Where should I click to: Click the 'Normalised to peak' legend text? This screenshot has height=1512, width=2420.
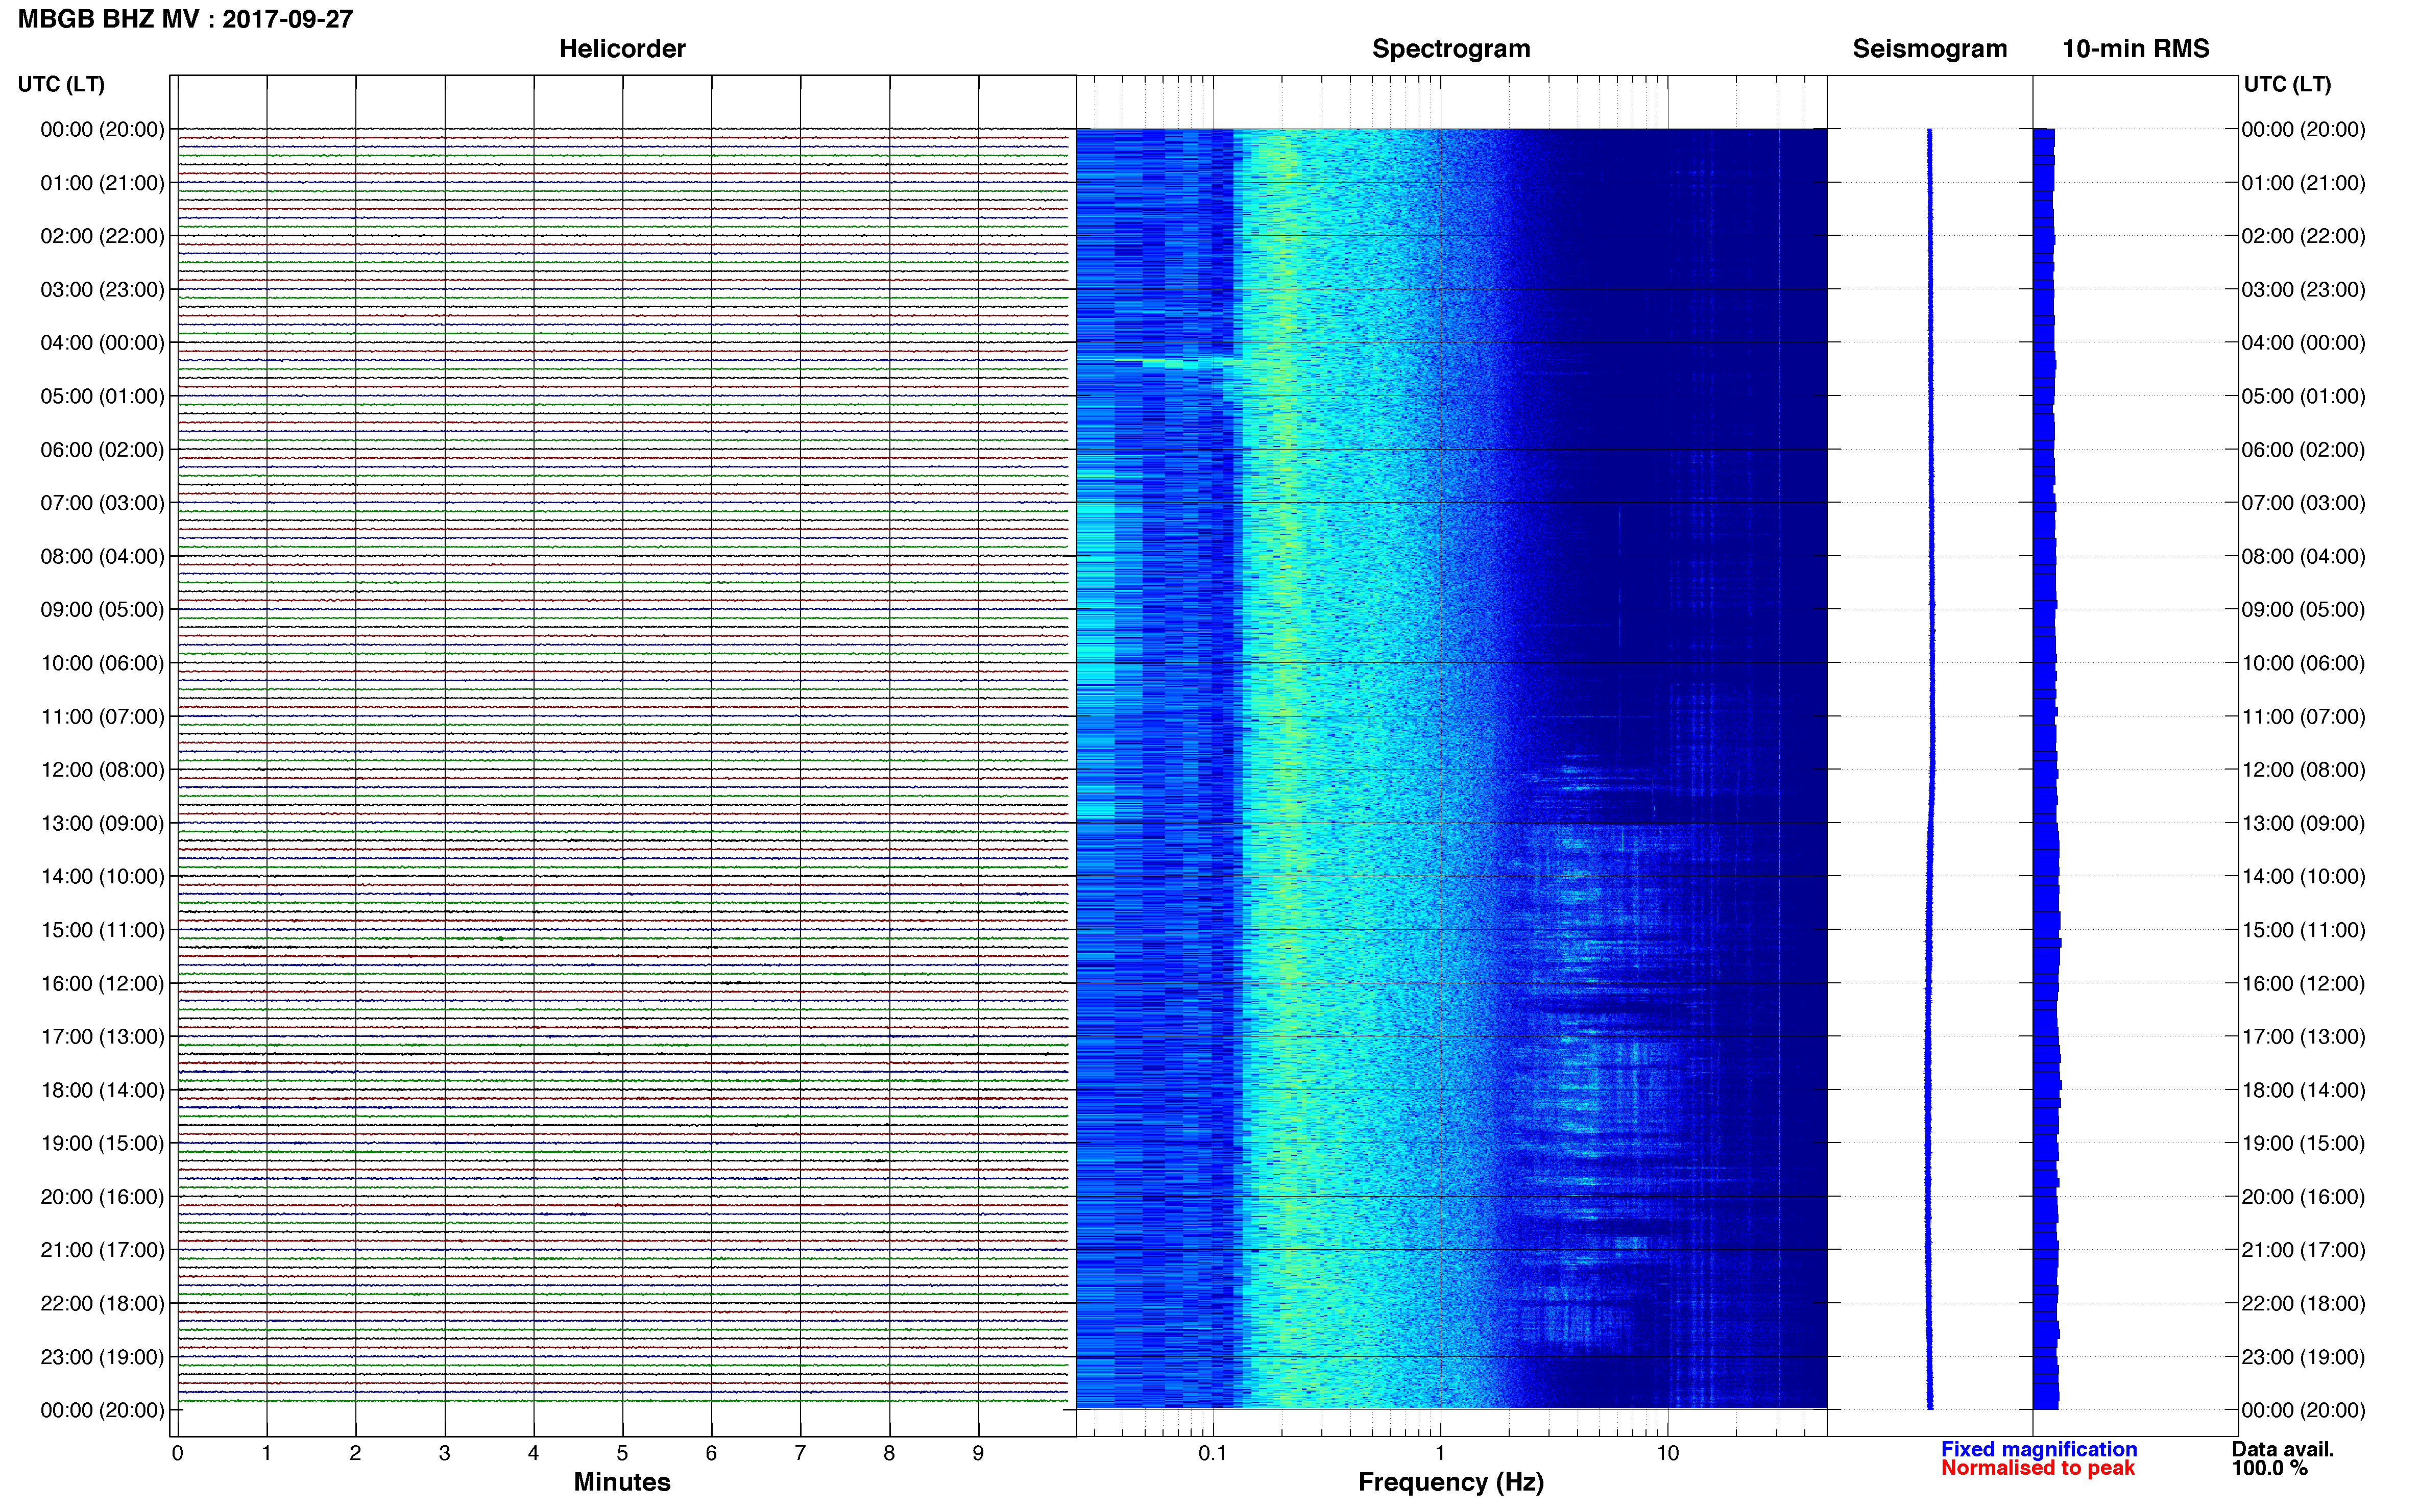2038,1468
